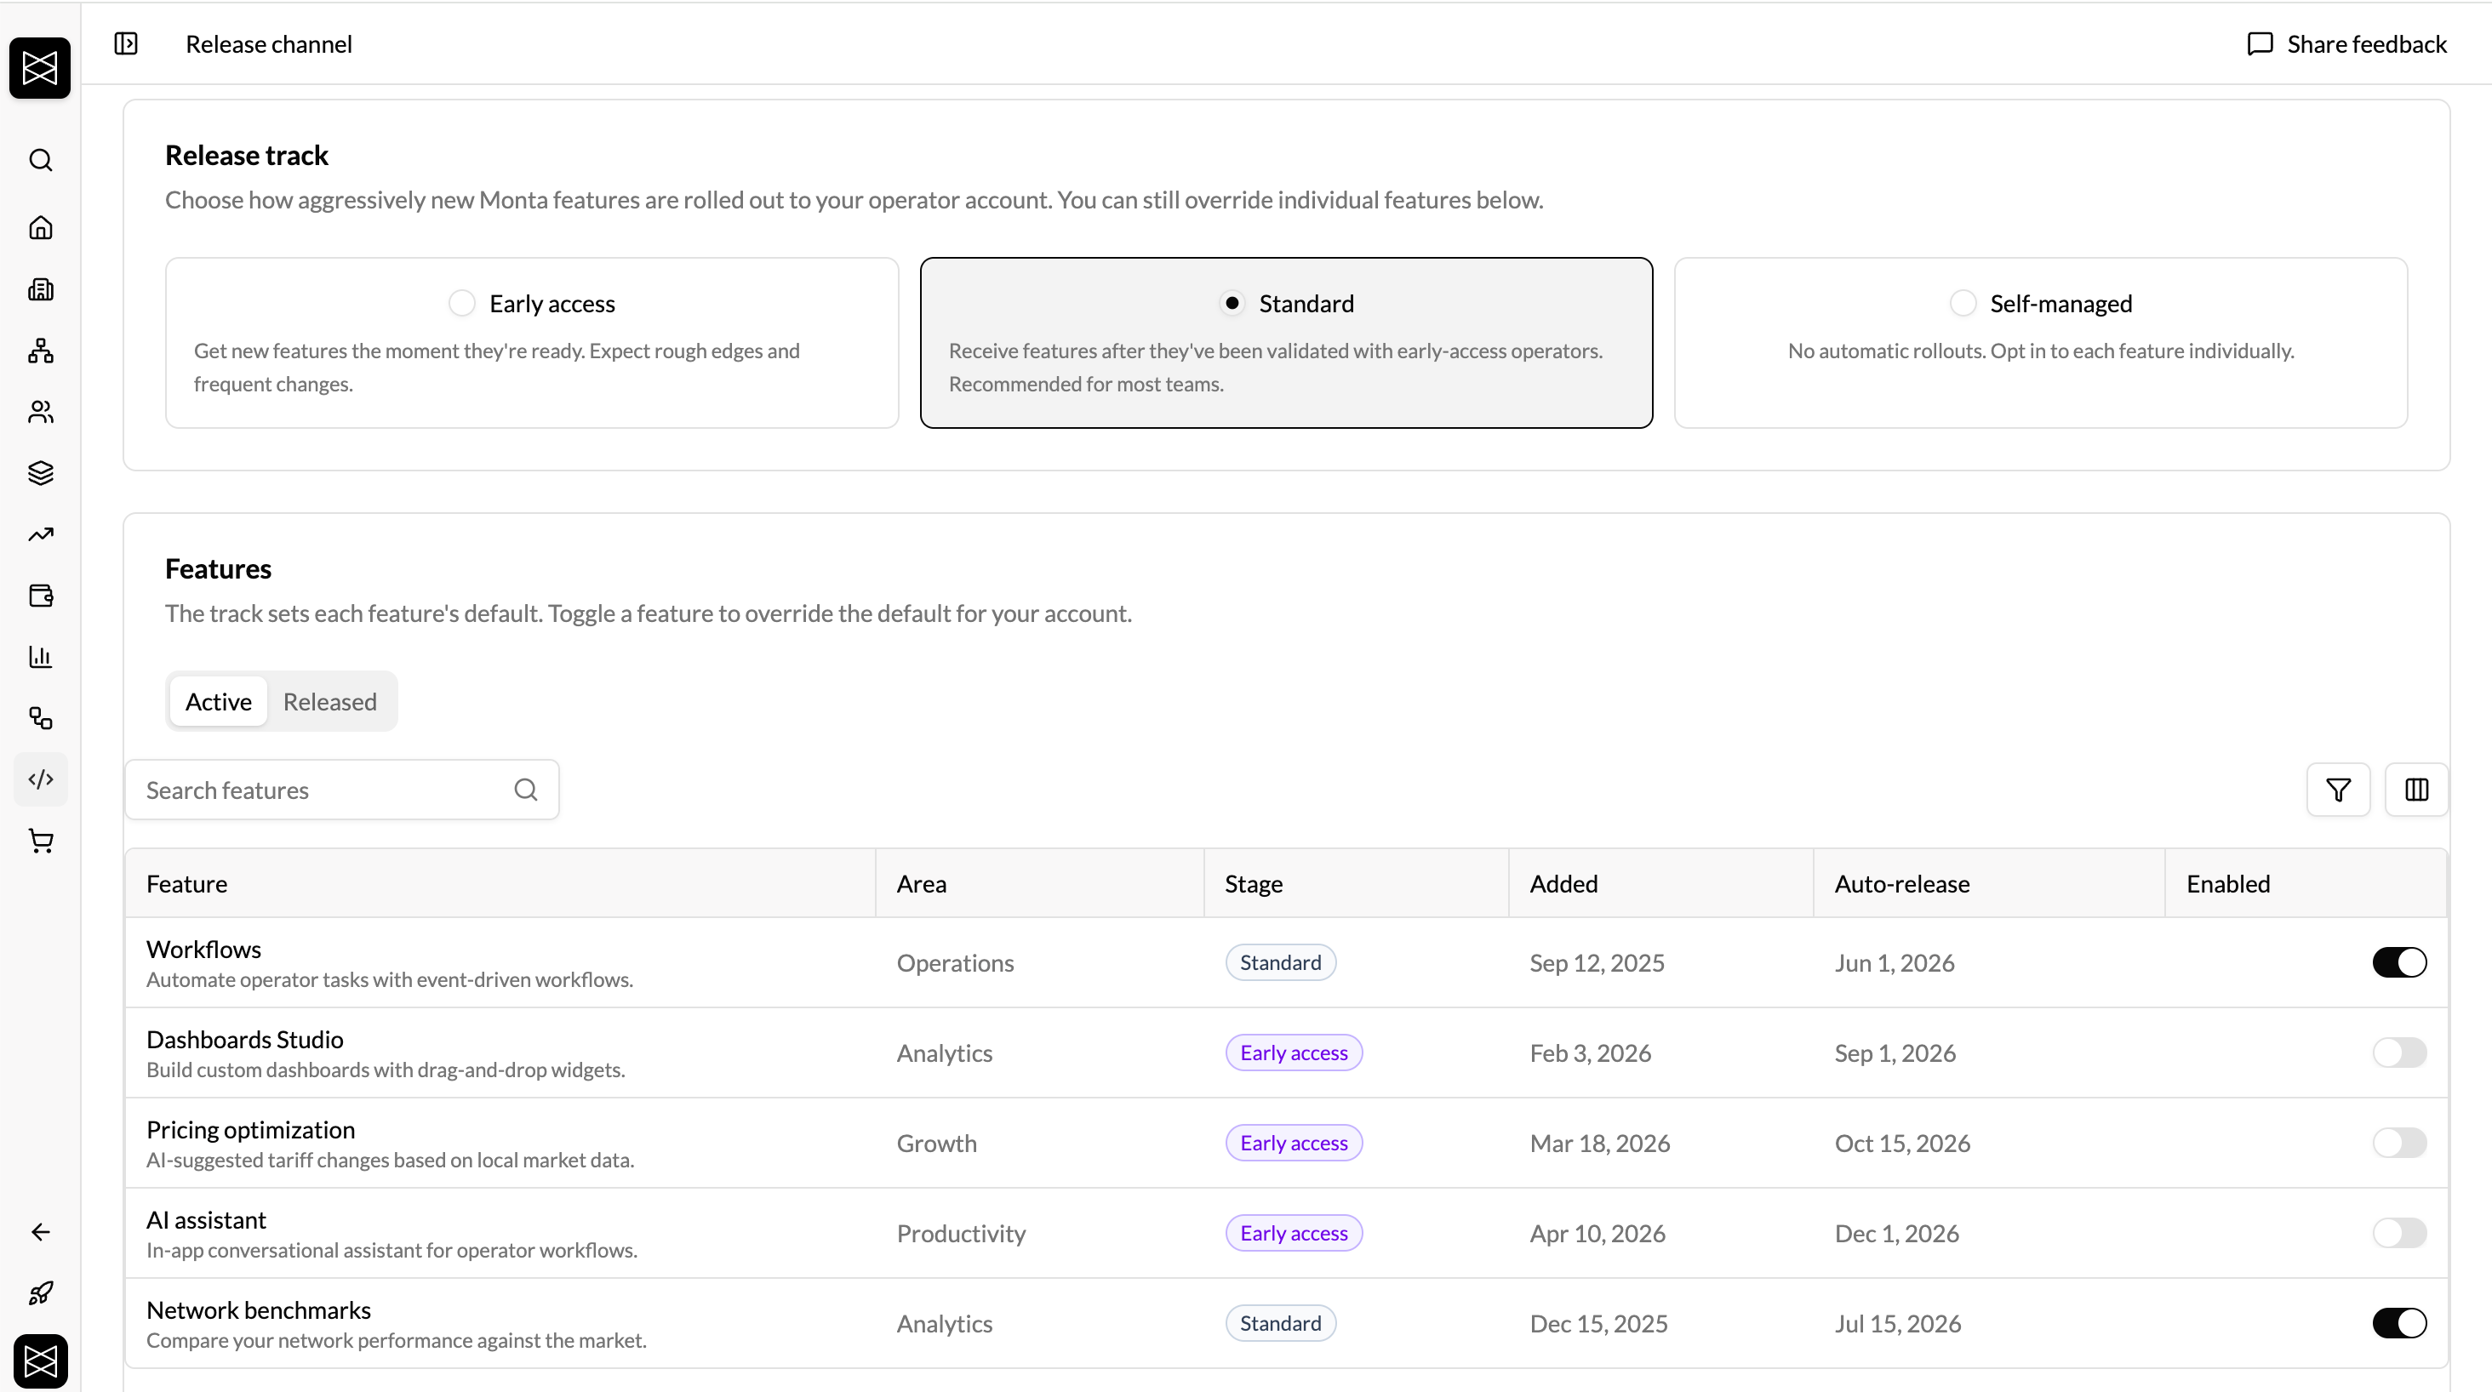Click into the Search features field

tap(341, 790)
